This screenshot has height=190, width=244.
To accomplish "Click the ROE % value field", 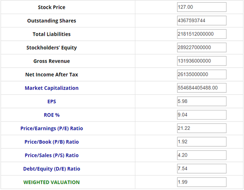I will pos(201,115).
